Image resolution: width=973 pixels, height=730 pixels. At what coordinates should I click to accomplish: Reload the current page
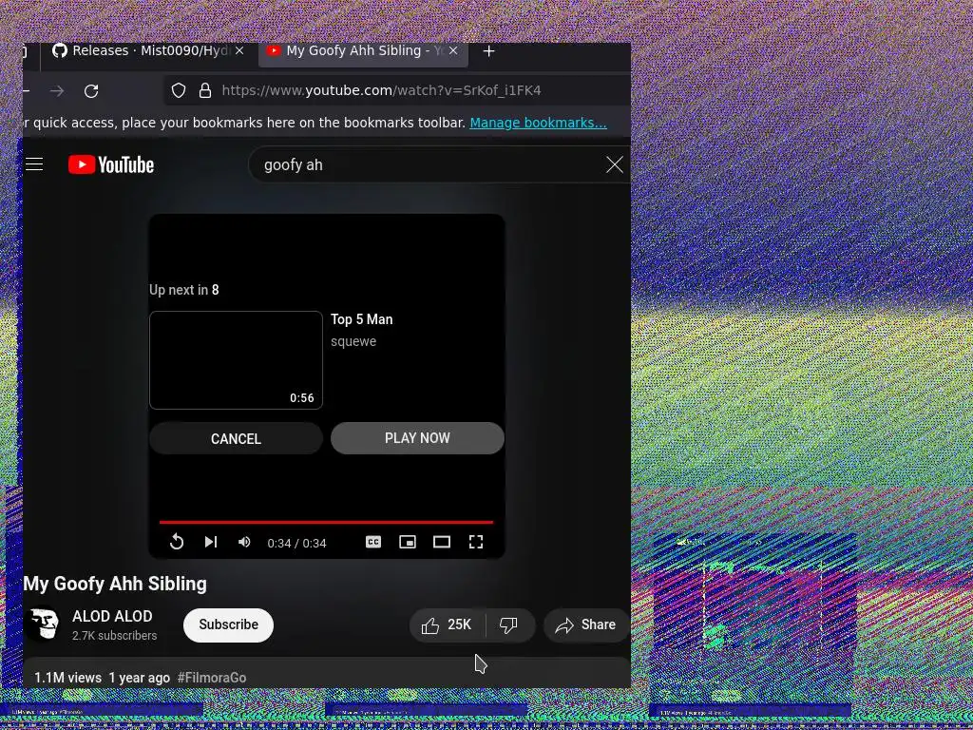click(x=91, y=90)
